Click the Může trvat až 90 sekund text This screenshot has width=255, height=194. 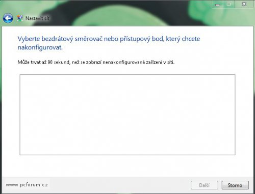click(44, 62)
